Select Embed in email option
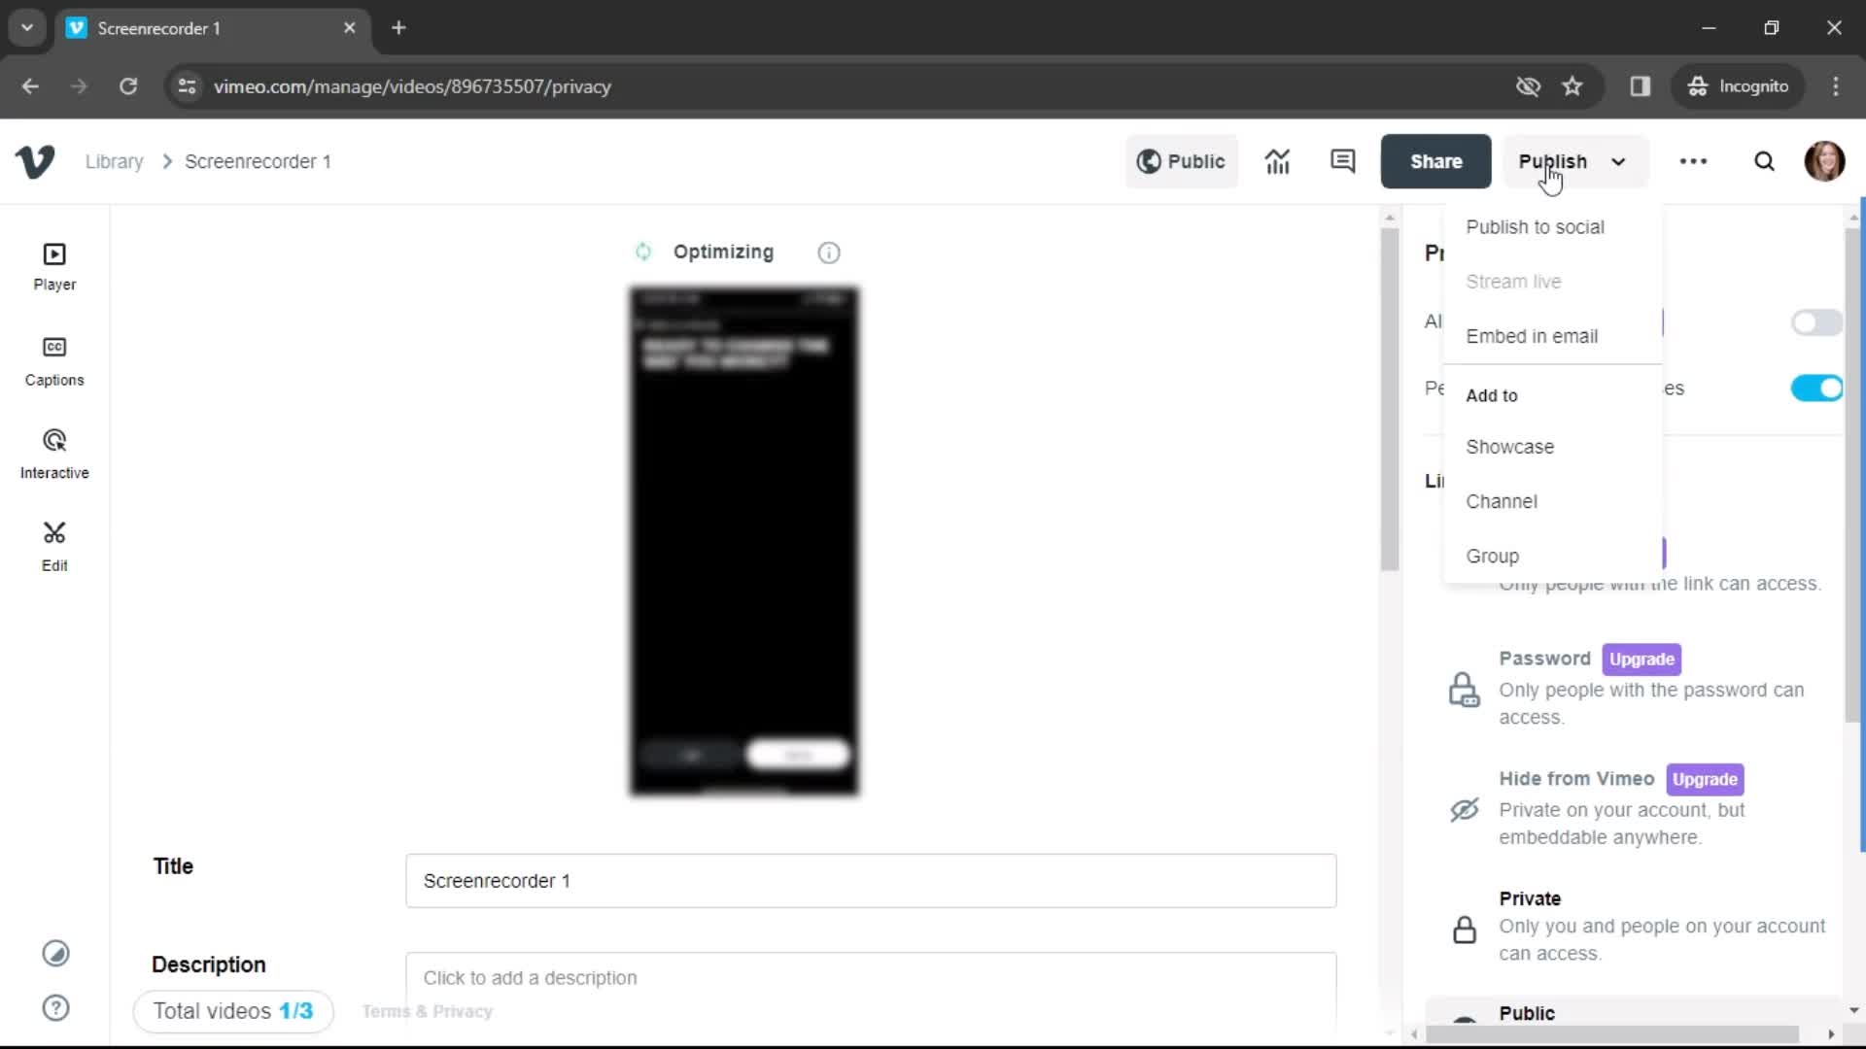This screenshot has height=1049, width=1866. [1532, 334]
